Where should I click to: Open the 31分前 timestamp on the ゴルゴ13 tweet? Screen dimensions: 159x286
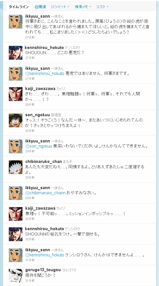pos(30,281)
